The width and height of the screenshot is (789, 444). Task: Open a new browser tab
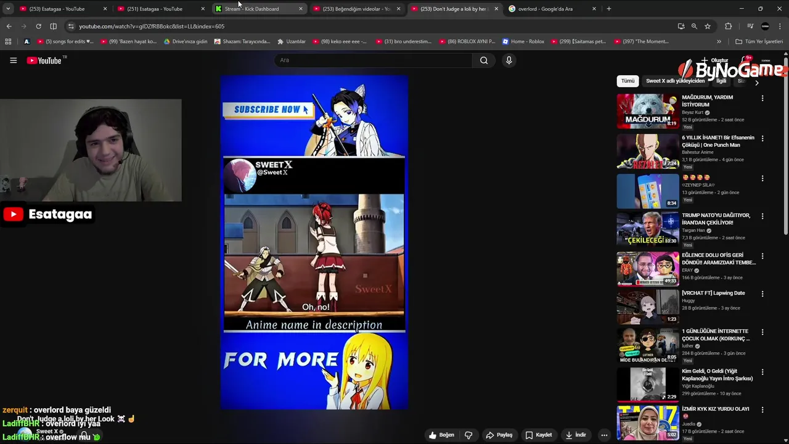[608, 9]
